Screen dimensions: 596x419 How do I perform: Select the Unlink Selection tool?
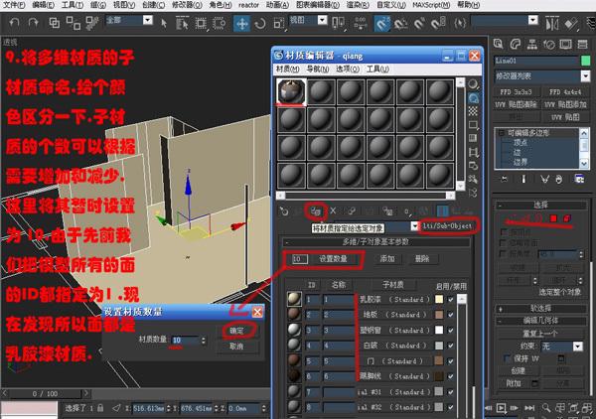73,23
